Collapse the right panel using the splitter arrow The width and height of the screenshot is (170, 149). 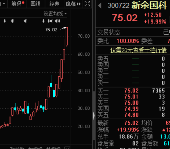pyautogui.click(x=94, y=116)
